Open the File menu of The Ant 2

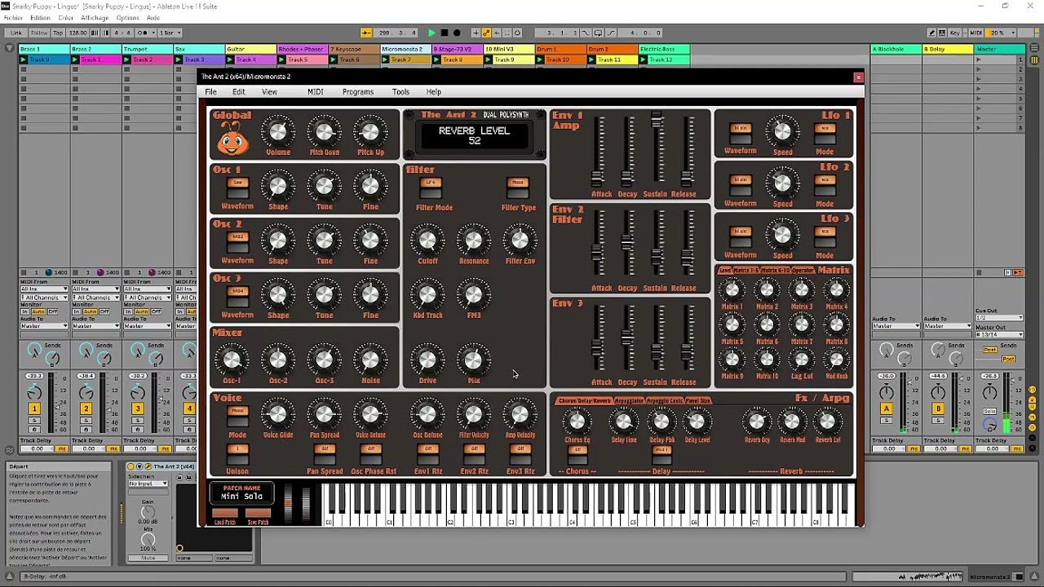pyautogui.click(x=210, y=92)
